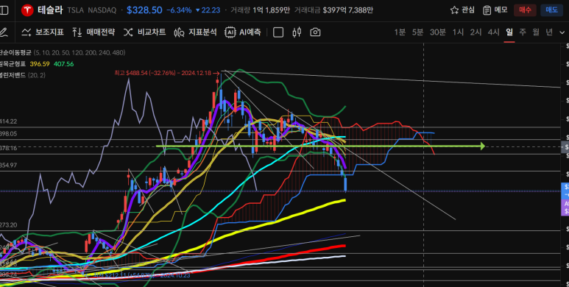This screenshot has height=287, width=569.
Task: Click TSLA ticker symbol
Action: point(76,10)
